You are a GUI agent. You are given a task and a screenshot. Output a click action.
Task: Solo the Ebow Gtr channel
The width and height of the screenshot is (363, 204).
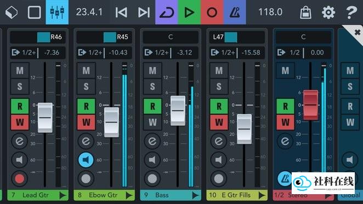pyautogui.click(x=86, y=86)
